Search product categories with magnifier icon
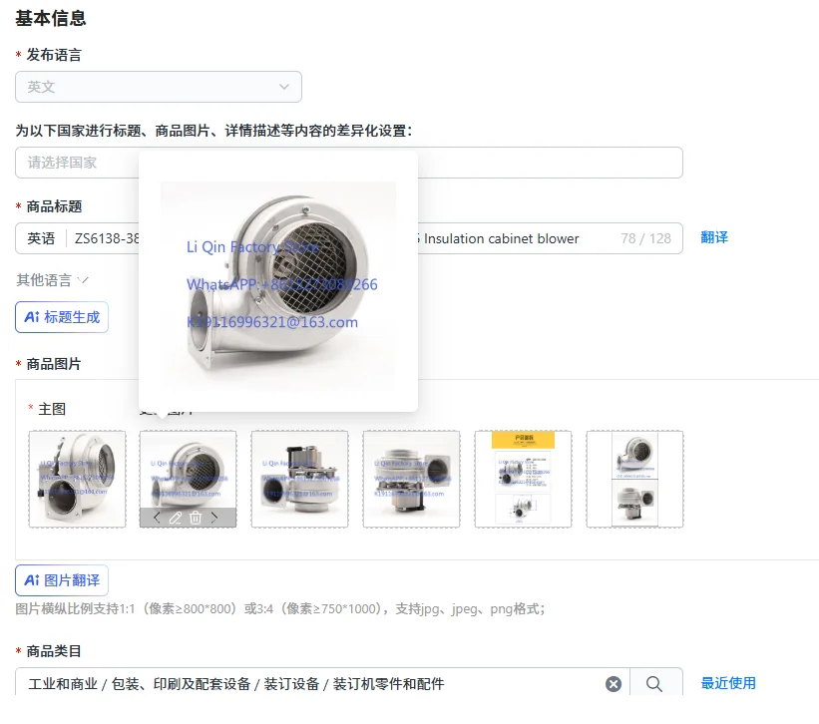Viewport: 819px width, 724px height. pos(654,684)
